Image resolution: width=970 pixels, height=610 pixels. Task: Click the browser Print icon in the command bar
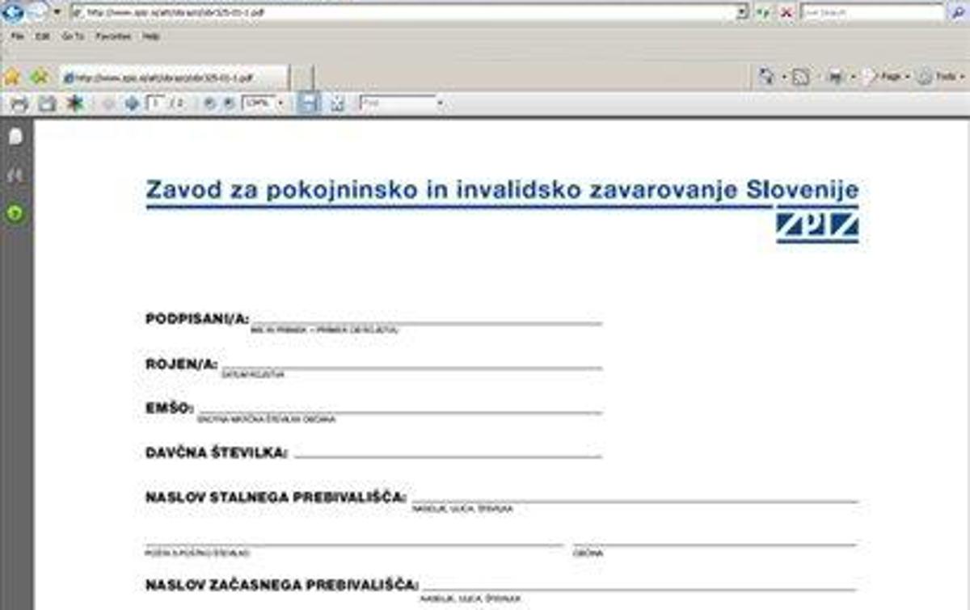pos(836,78)
